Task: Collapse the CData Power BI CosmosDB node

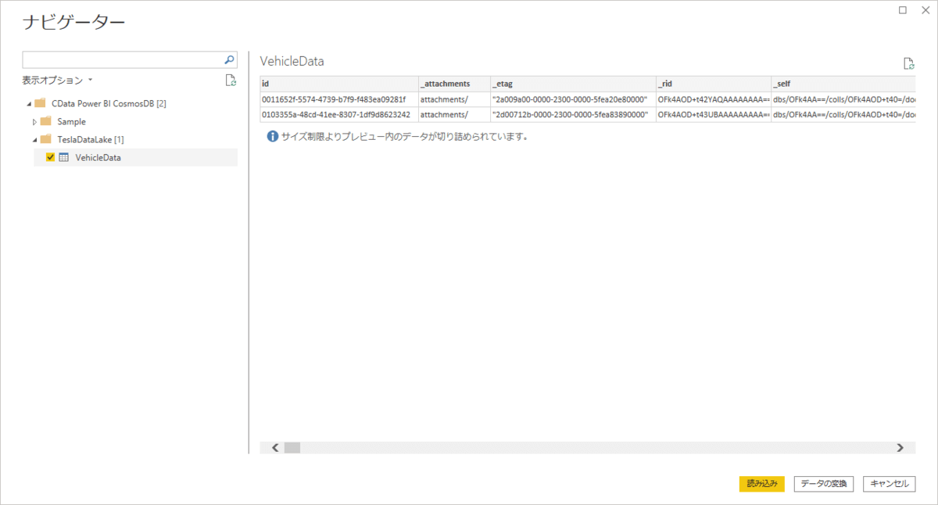Action: point(29,103)
